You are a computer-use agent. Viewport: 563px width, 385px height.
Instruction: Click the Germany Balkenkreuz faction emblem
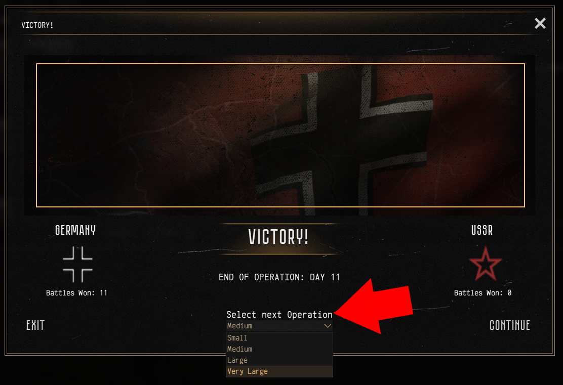[x=77, y=265]
